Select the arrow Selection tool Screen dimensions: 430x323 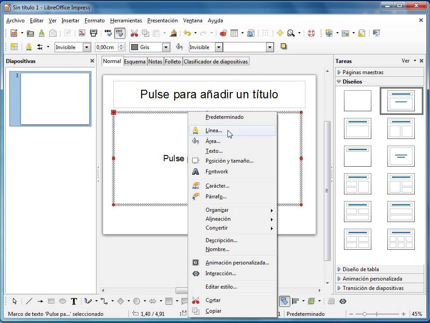pyautogui.click(x=14, y=301)
